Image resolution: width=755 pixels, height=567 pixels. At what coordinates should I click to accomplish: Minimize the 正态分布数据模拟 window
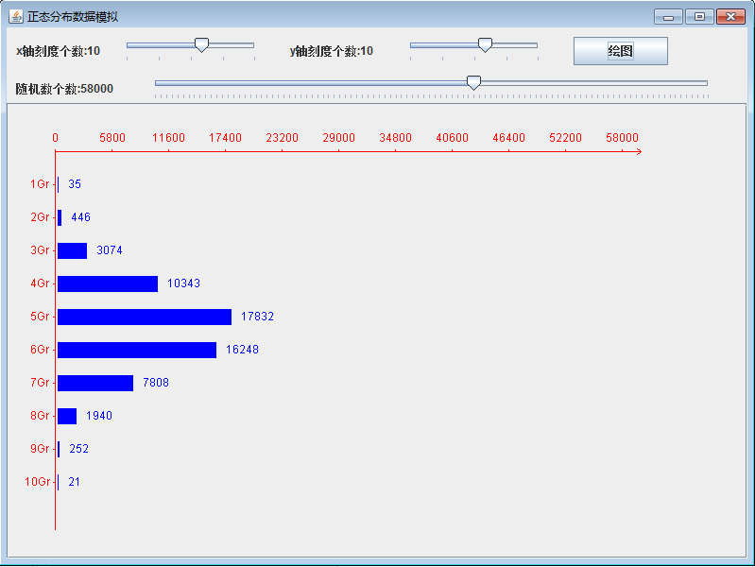pyautogui.click(x=668, y=17)
